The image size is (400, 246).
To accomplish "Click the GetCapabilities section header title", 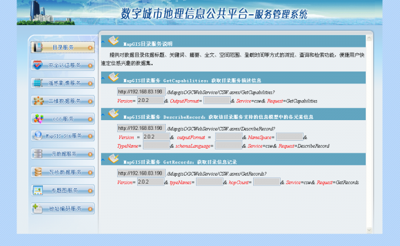I will pos(192,81).
